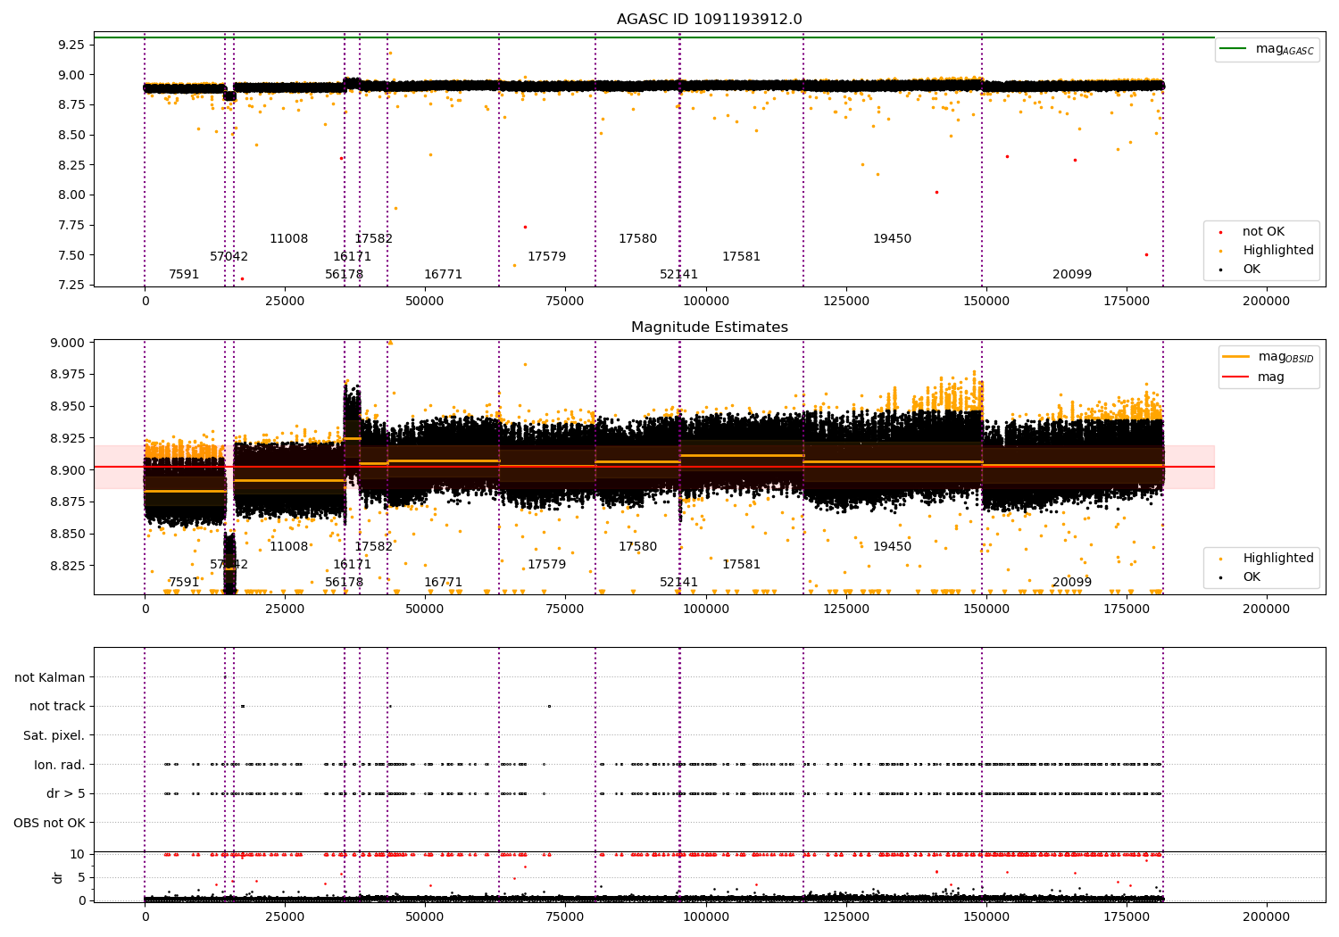
Task: Click the red line sample beside 'mag'
Action: [1235, 377]
